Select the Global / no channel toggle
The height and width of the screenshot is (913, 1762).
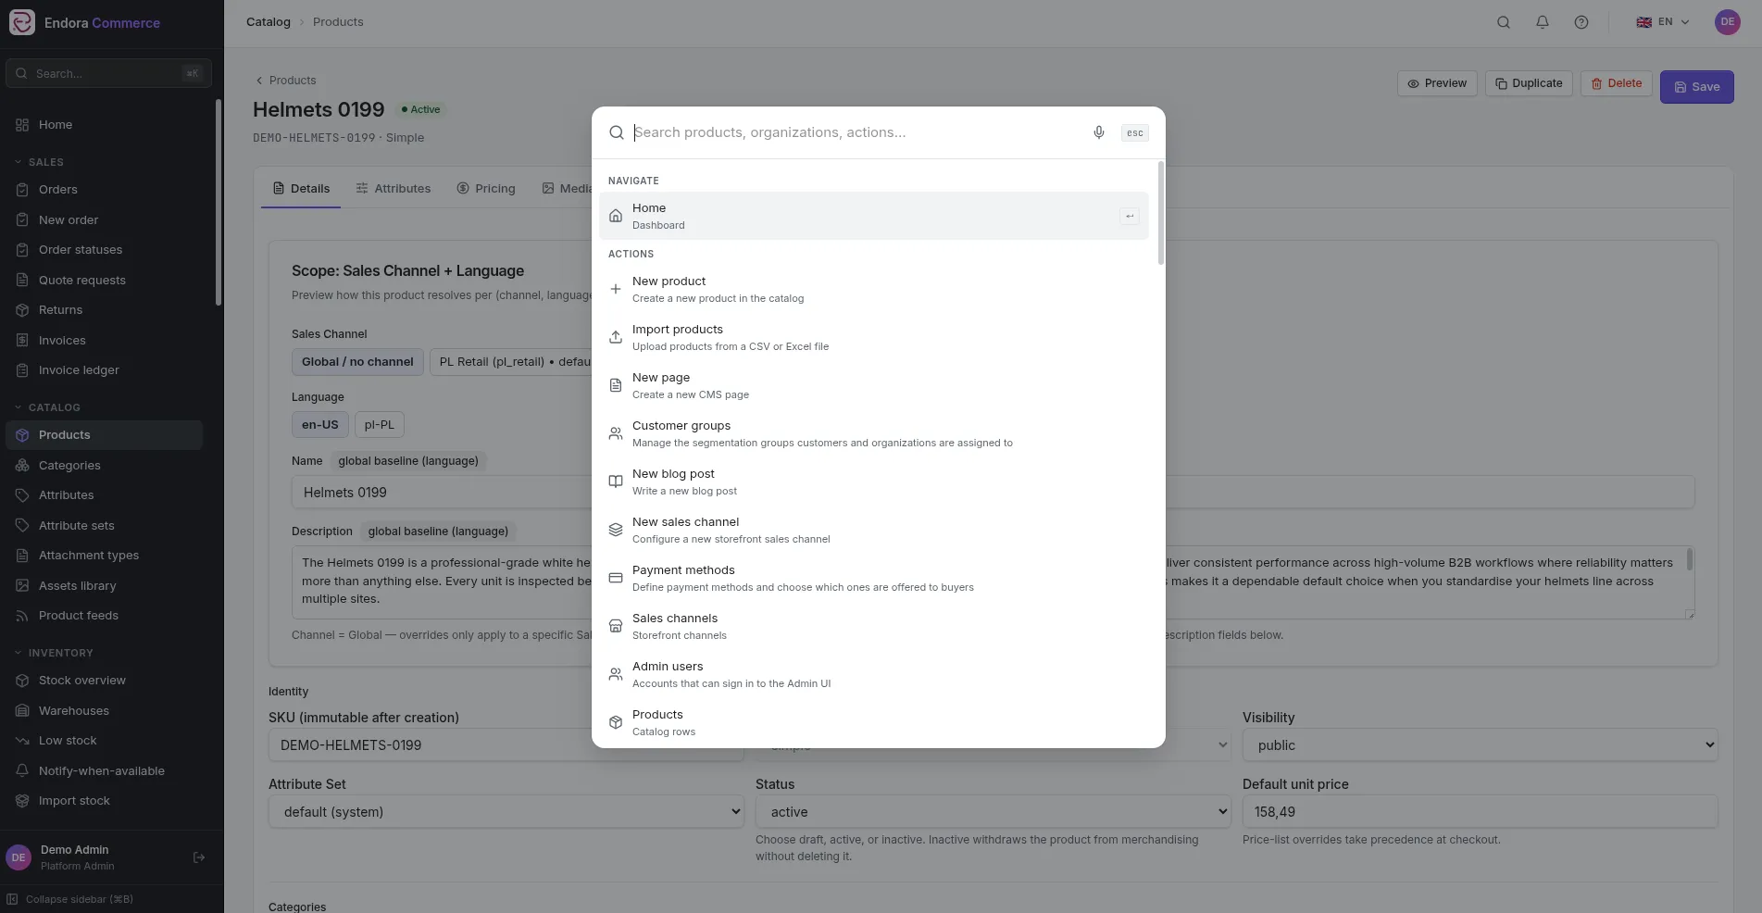[357, 362]
